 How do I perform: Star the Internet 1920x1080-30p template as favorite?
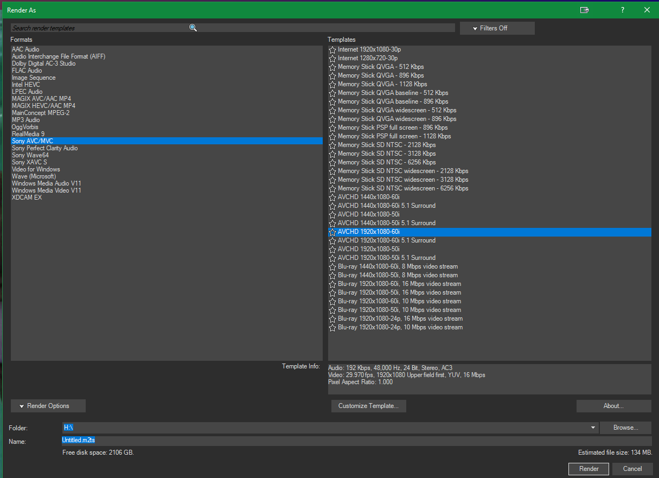pos(332,49)
